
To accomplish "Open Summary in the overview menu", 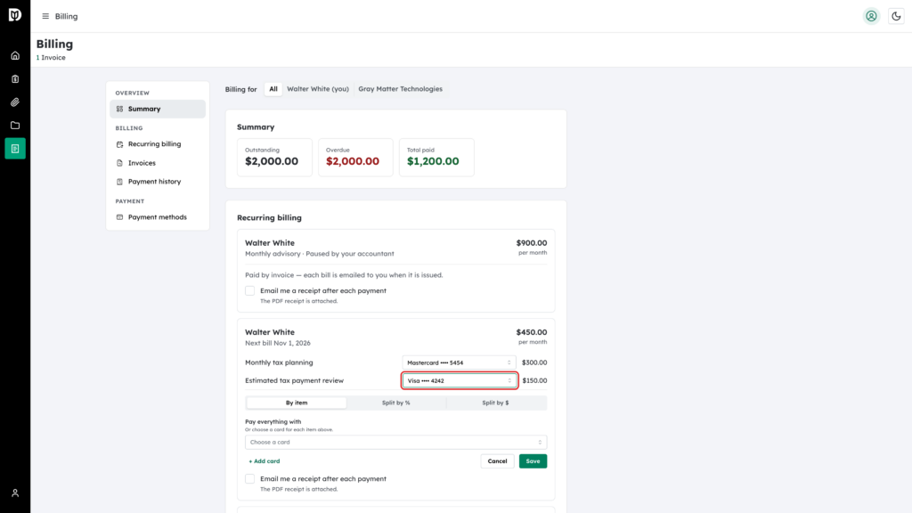I will [x=158, y=109].
